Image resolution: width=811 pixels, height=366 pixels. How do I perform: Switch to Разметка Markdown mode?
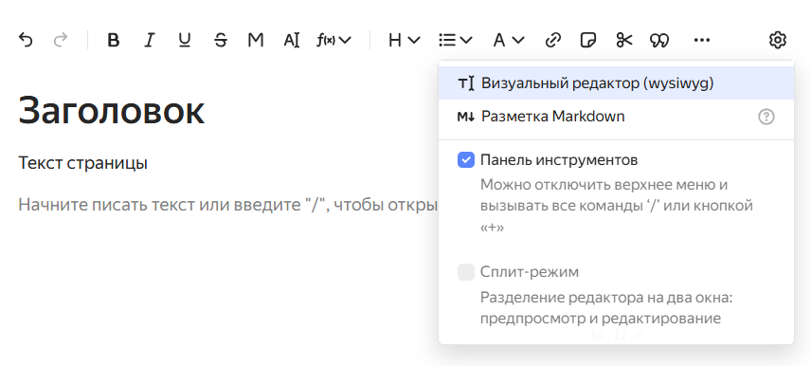point(616,117)
